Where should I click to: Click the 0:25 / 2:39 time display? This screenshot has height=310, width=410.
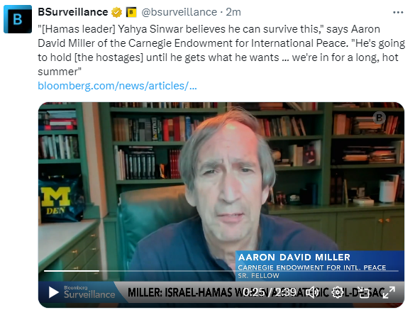tap(270, 292)
